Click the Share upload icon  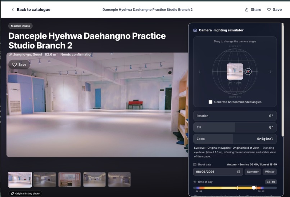tap(247, 10)
